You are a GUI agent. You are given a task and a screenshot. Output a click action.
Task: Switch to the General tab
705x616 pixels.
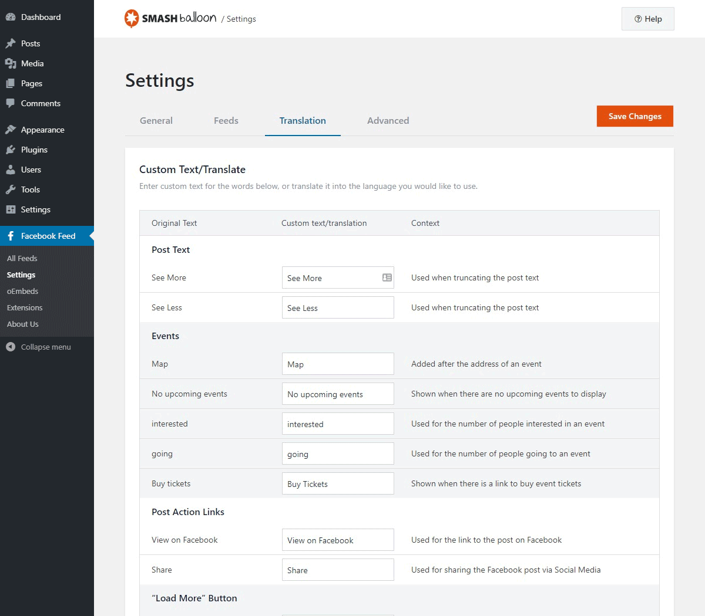click(156, 121)
